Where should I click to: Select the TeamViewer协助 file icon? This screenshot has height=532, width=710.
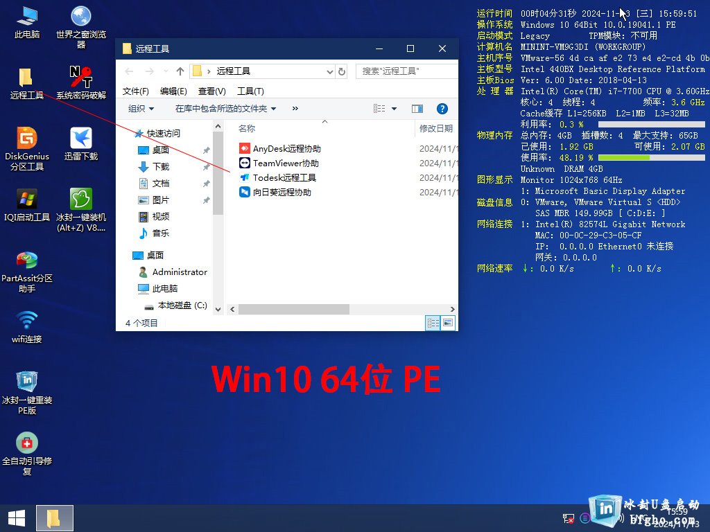[245, 163]
